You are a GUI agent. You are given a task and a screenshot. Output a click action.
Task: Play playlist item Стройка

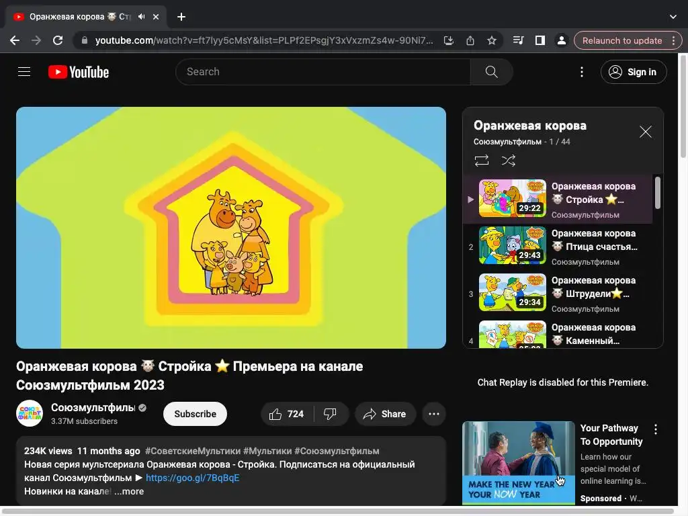(558, 199)
